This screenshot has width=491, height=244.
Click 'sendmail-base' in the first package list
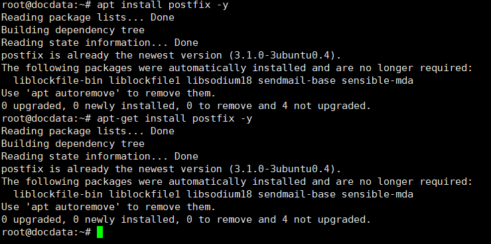pyautogui.click(x=297, y=80)
